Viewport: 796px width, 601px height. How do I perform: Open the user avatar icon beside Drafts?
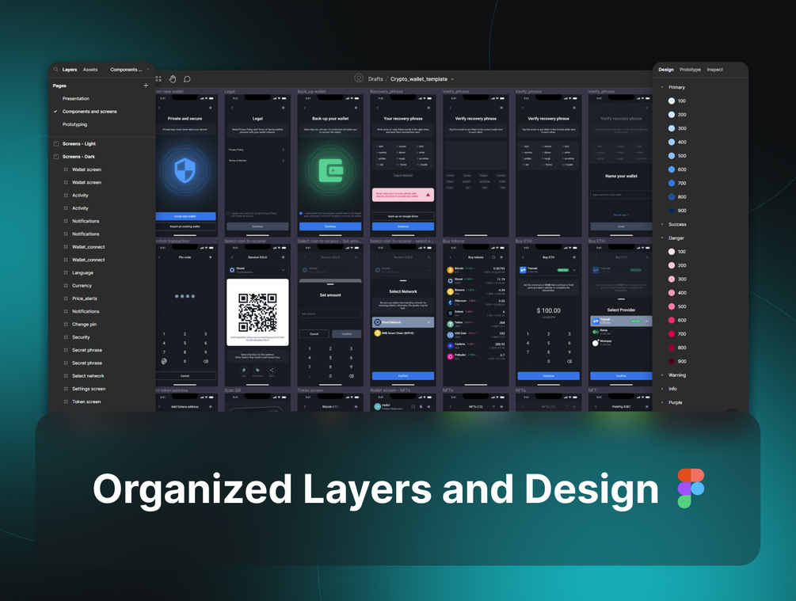359,78
